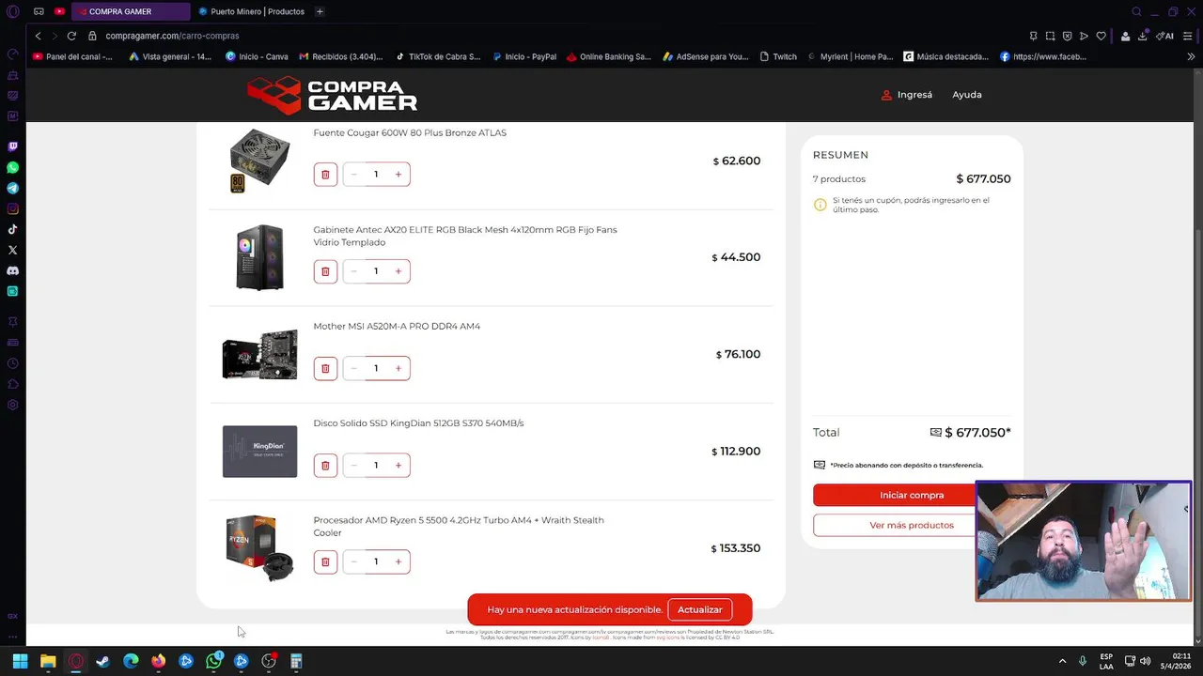Click the Compra Gamer logo

(x=332, y=95)
